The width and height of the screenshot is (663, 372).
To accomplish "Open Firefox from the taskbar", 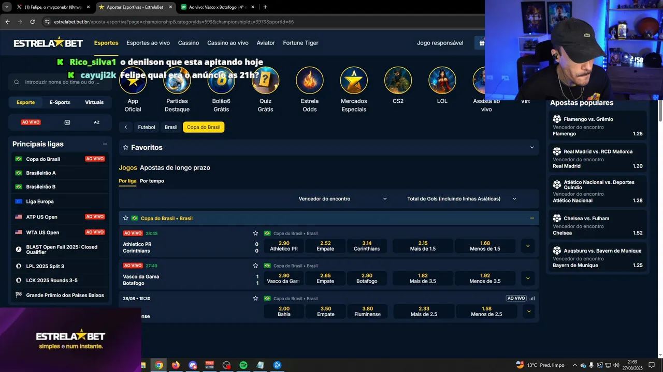I will click(176, 365).
